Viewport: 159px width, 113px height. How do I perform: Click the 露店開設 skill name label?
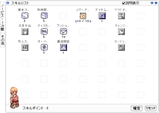tap(63, 42)
